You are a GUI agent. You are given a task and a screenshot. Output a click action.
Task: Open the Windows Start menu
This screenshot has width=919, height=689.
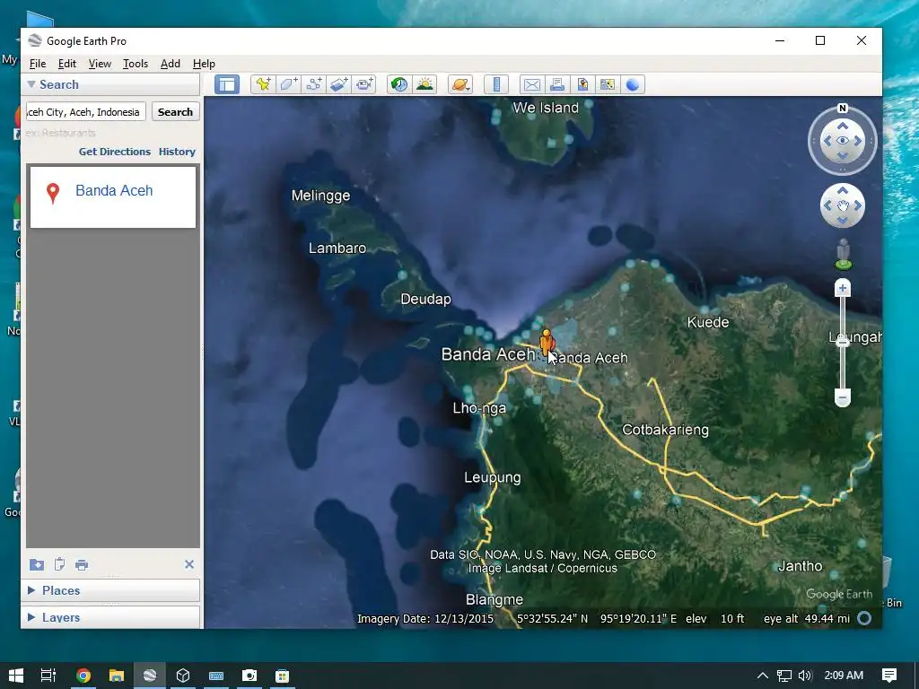[x=16, y=676]
